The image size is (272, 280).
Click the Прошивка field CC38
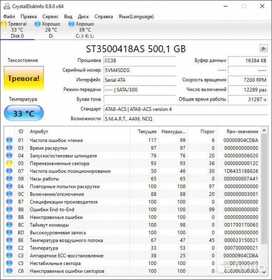[140, 61]
